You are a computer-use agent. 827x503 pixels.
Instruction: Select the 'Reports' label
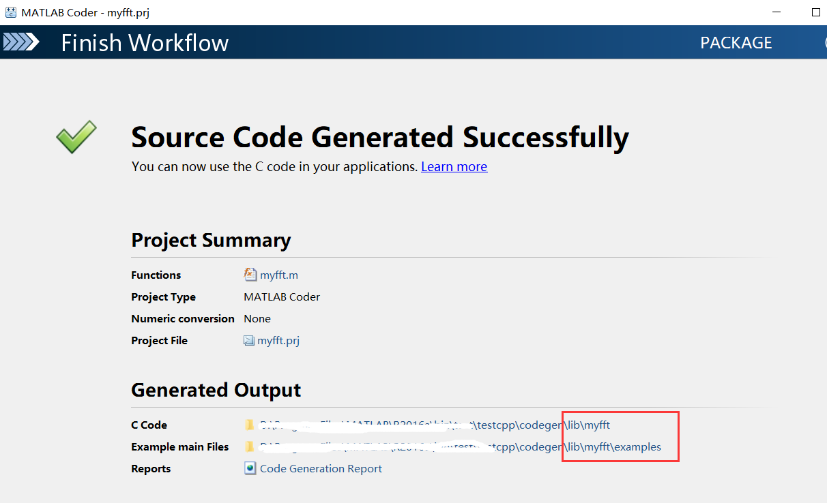[151, 469]
